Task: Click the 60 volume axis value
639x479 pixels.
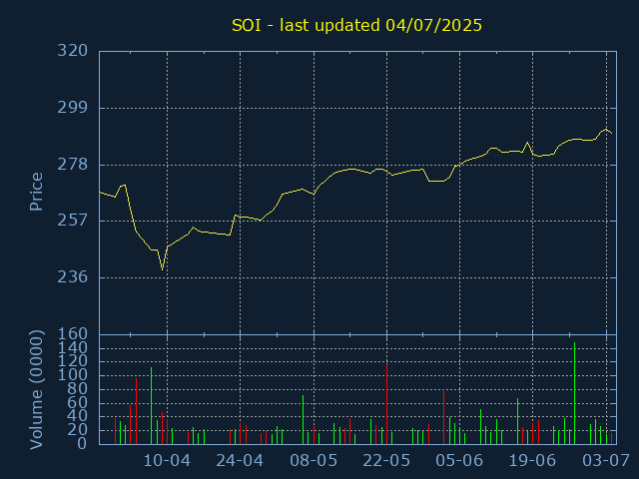Action: (x=77, y=402)
